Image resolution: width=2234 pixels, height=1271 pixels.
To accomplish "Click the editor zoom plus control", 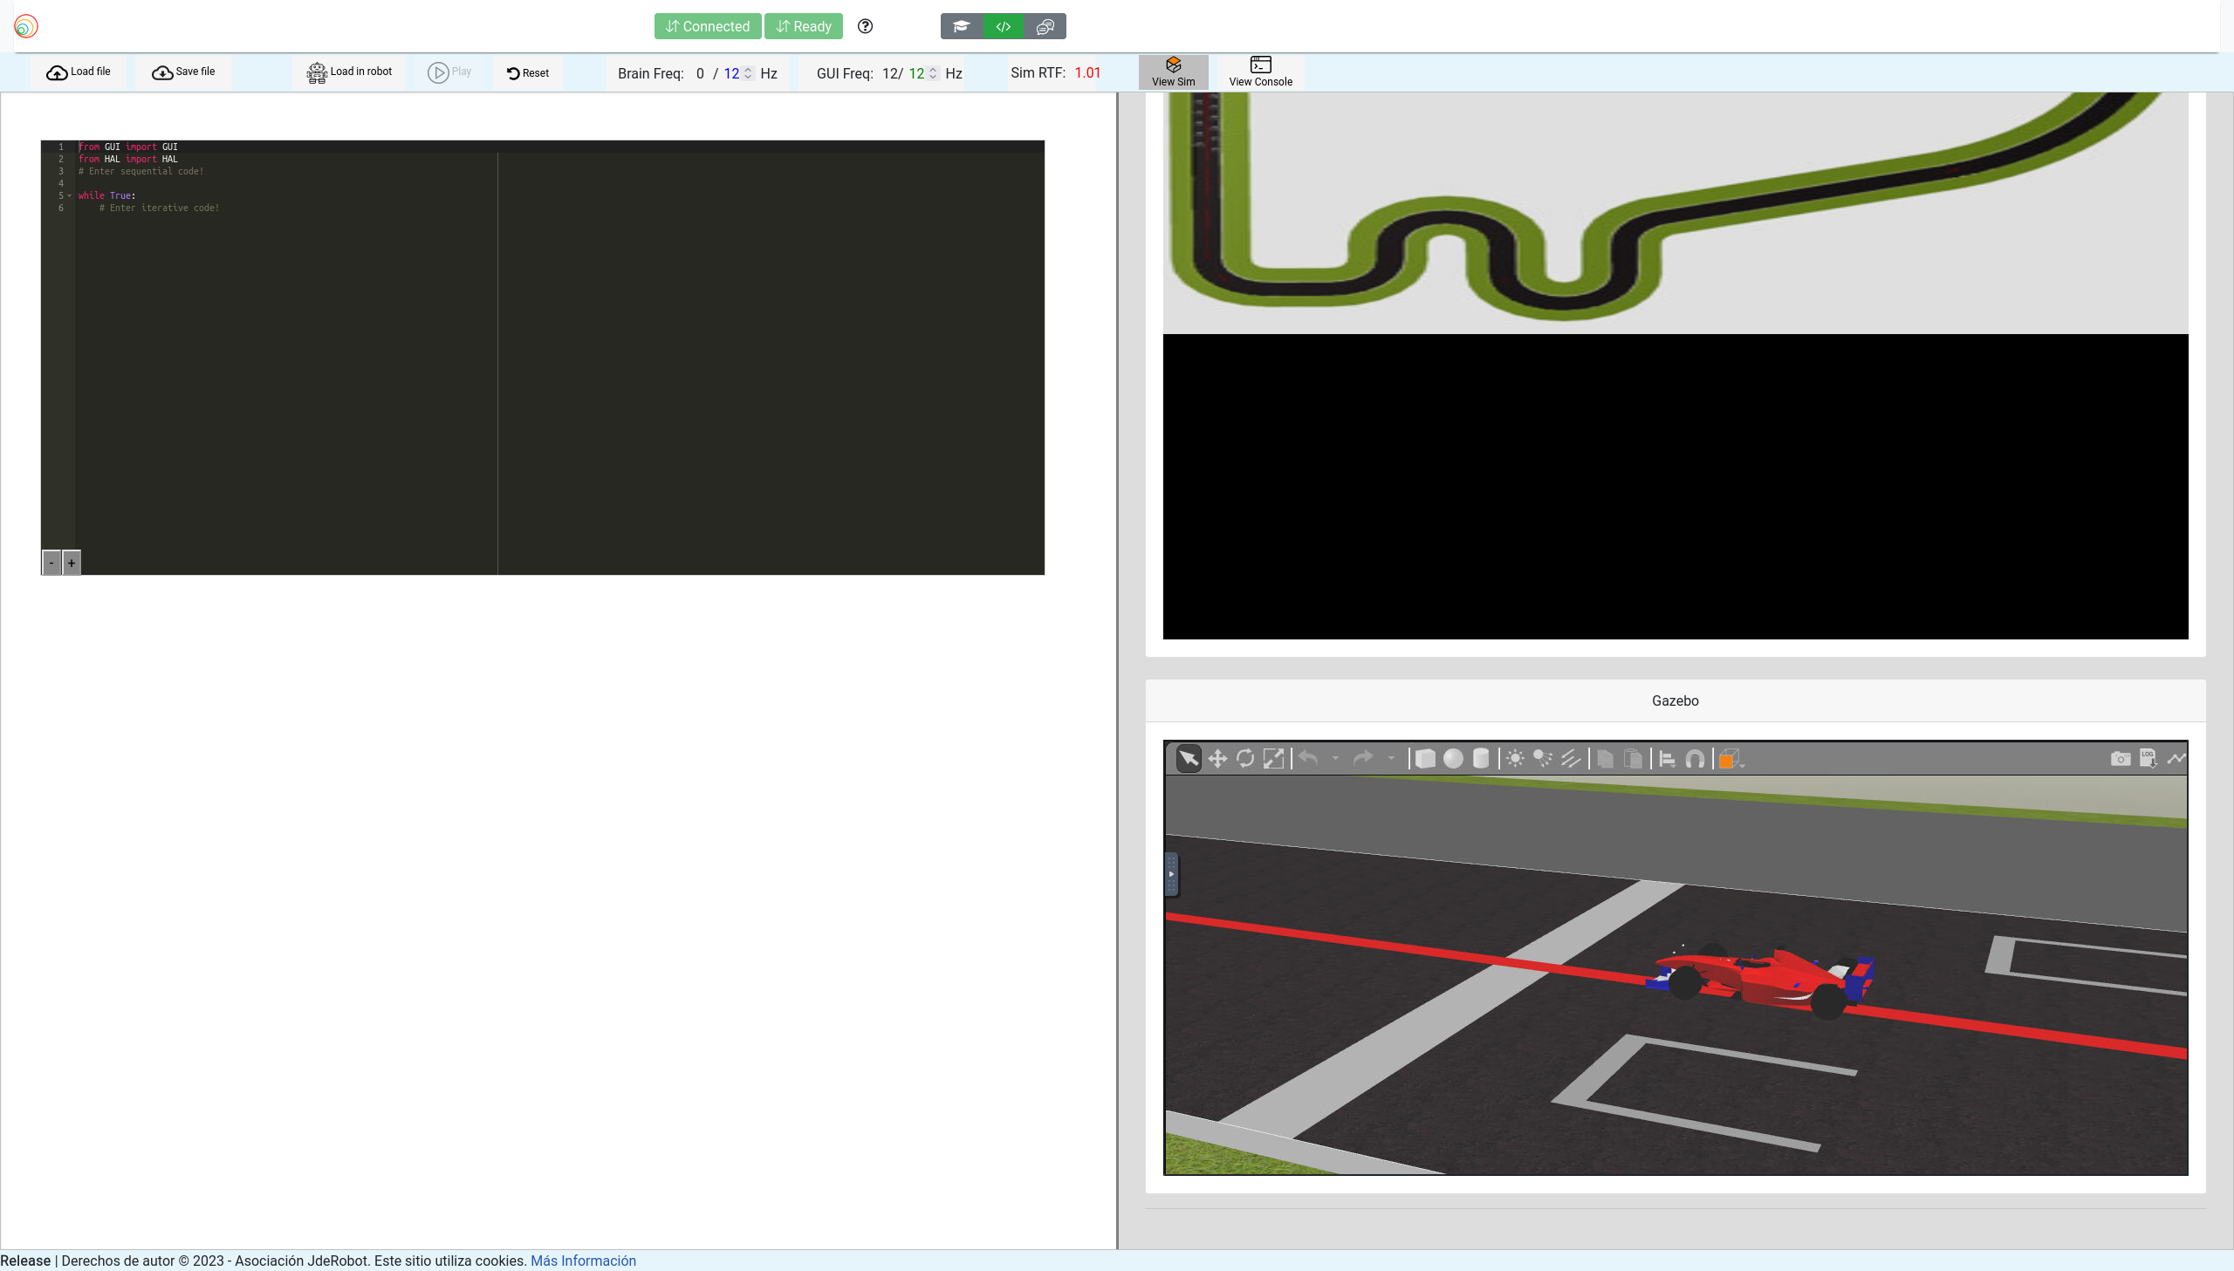I will tap(71, 563).
